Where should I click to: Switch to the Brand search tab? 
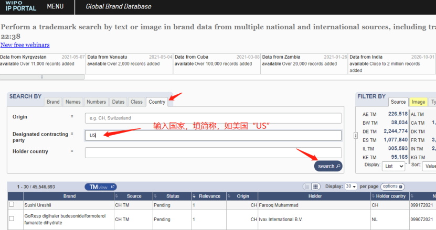point(53,102)
